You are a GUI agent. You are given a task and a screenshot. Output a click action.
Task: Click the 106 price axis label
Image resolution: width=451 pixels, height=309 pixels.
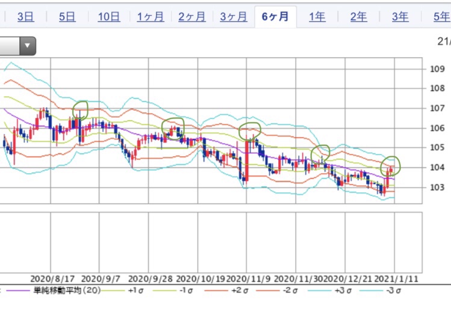437,128
